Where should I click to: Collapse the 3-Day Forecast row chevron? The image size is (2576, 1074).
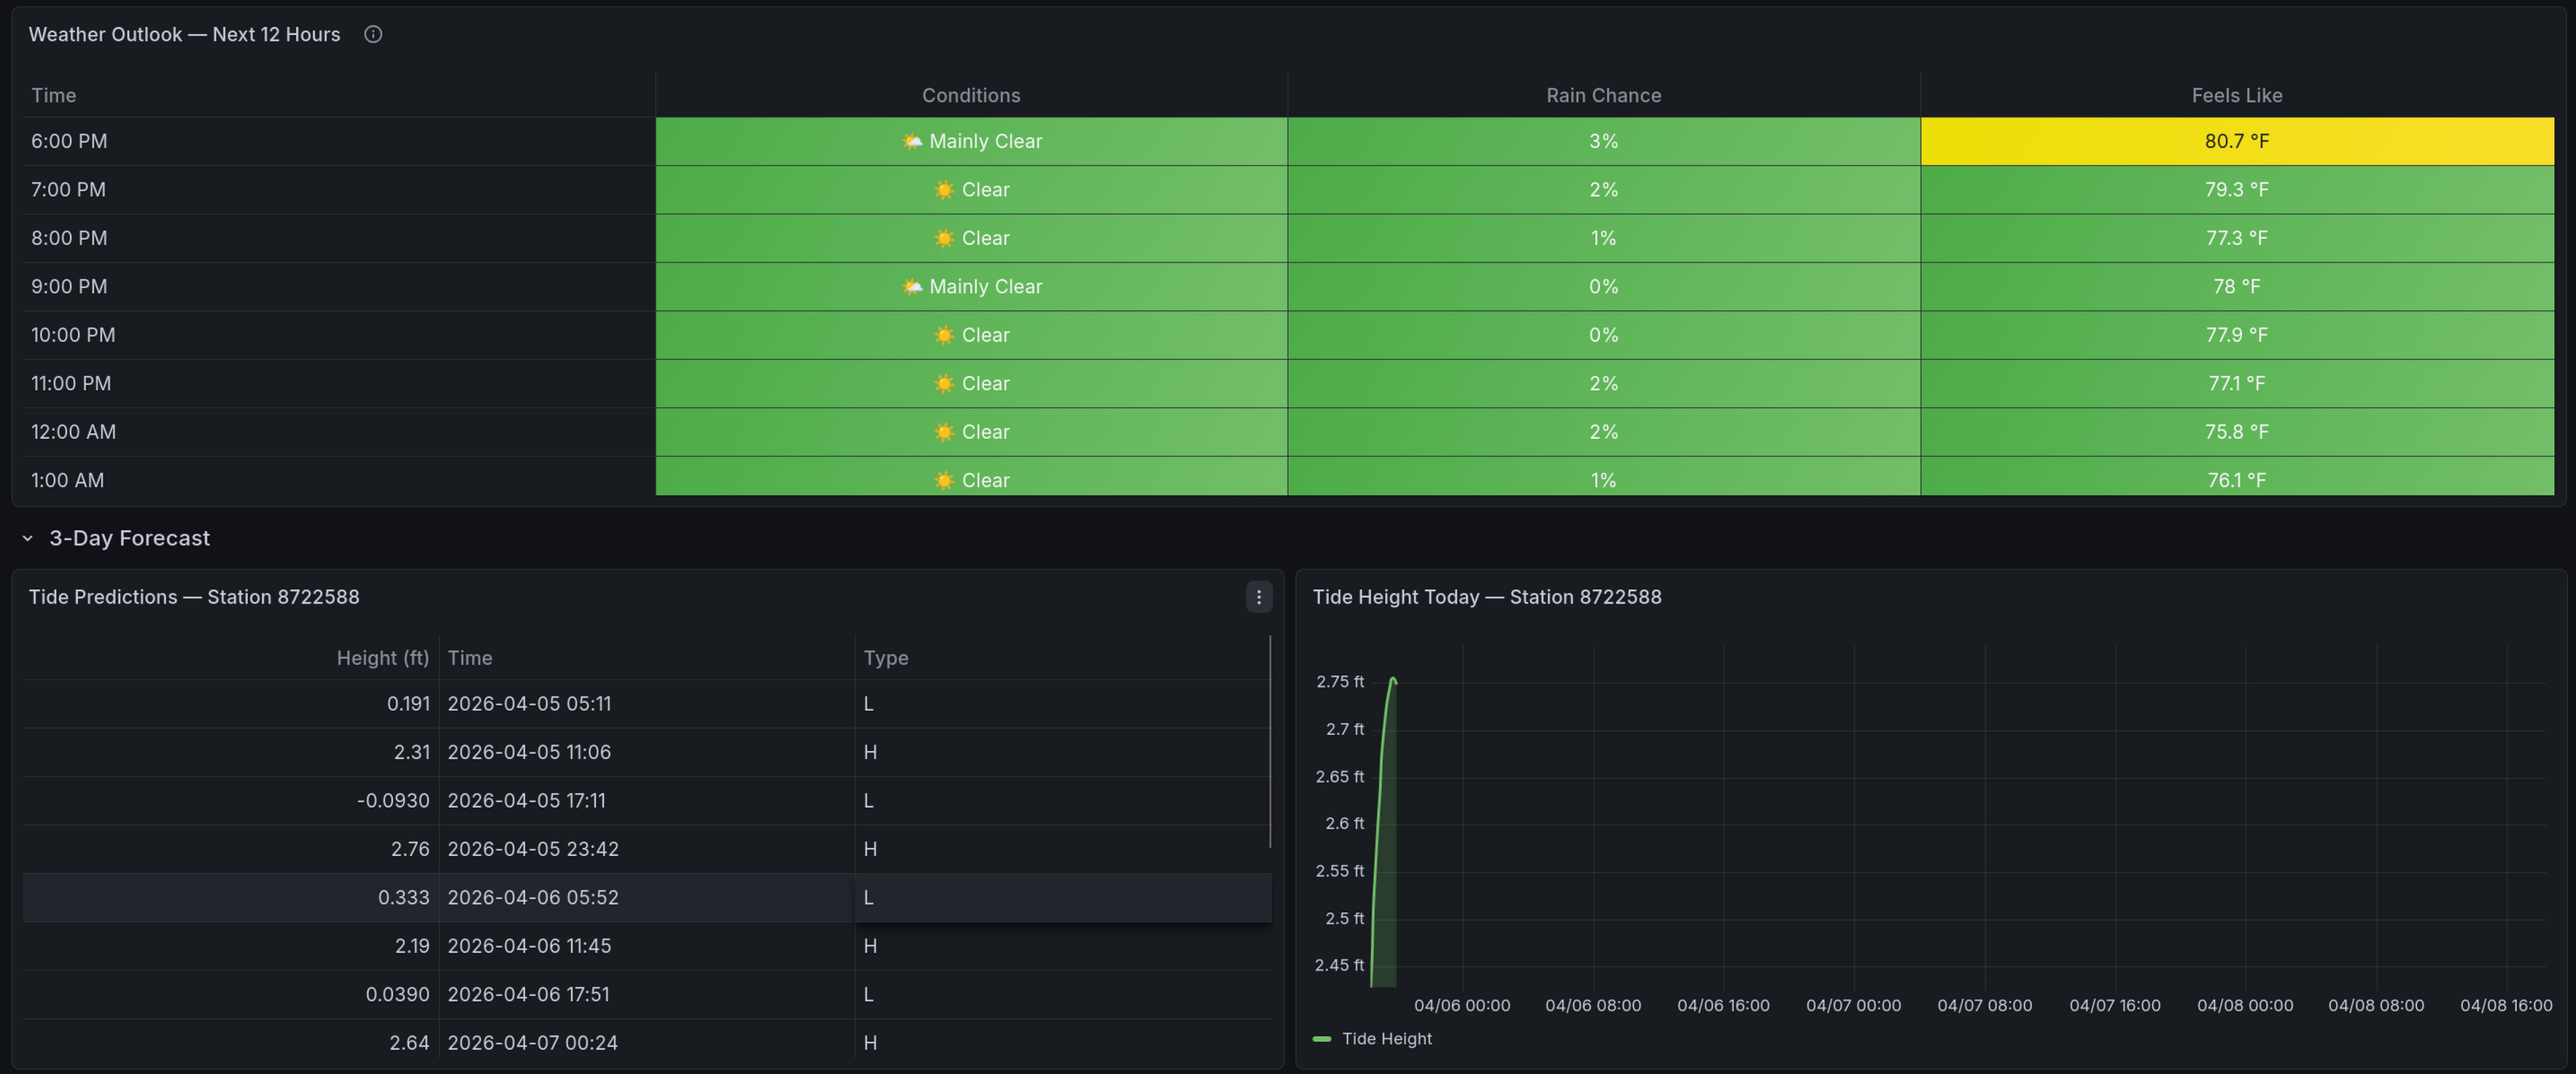coord(28,537)
